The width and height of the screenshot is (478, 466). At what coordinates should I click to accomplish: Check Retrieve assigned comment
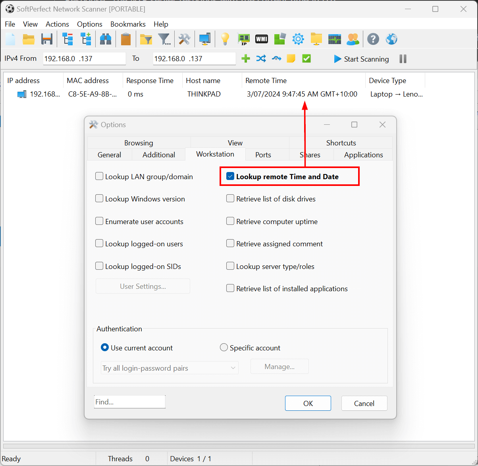point(230,244)
